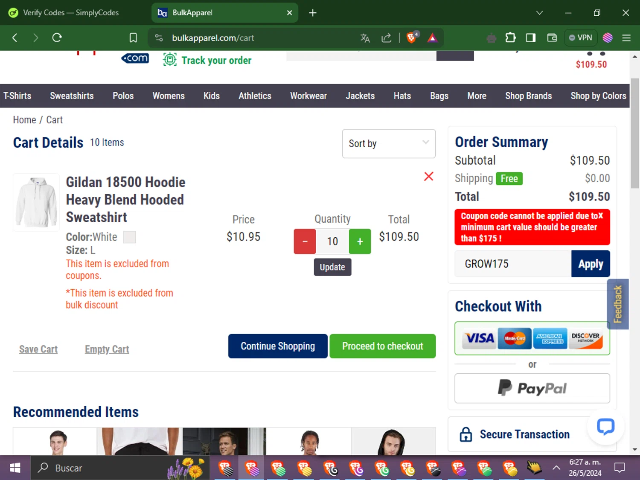640x480 pixels.
Task: Open the Windows Start menu
Action: [15, 468]
